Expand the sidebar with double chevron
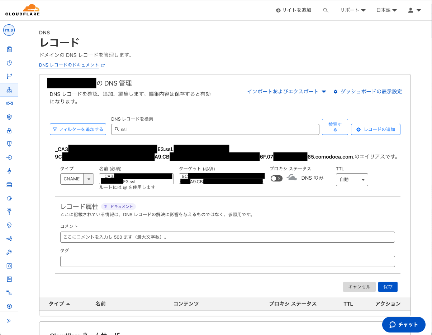Screen dimensions: 432x335 9,321
